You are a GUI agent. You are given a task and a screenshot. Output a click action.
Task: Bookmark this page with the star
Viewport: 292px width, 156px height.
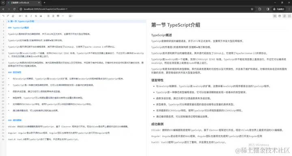(x=252, y=9)
